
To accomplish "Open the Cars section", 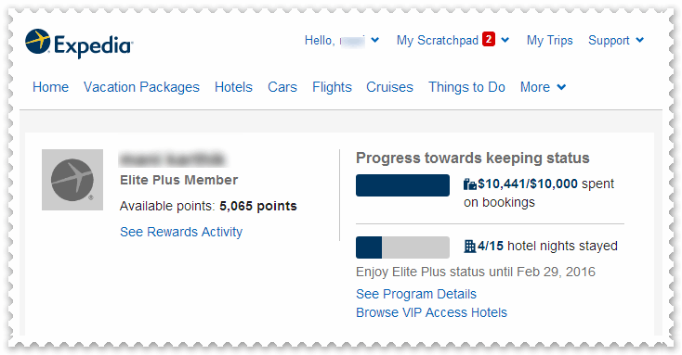I will pos(282,87).
